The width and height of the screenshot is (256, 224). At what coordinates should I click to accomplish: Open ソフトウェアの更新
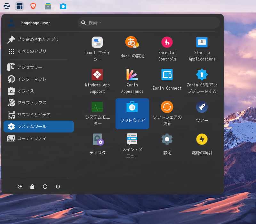pos(167,114)
